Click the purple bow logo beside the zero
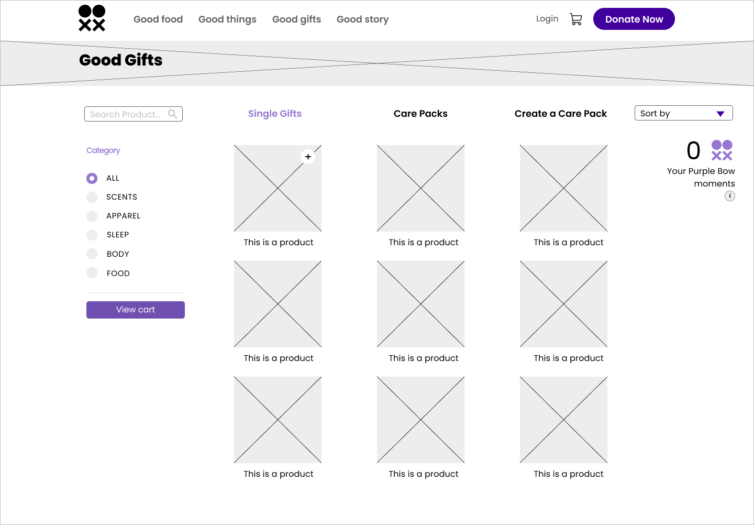 point(722,150)
